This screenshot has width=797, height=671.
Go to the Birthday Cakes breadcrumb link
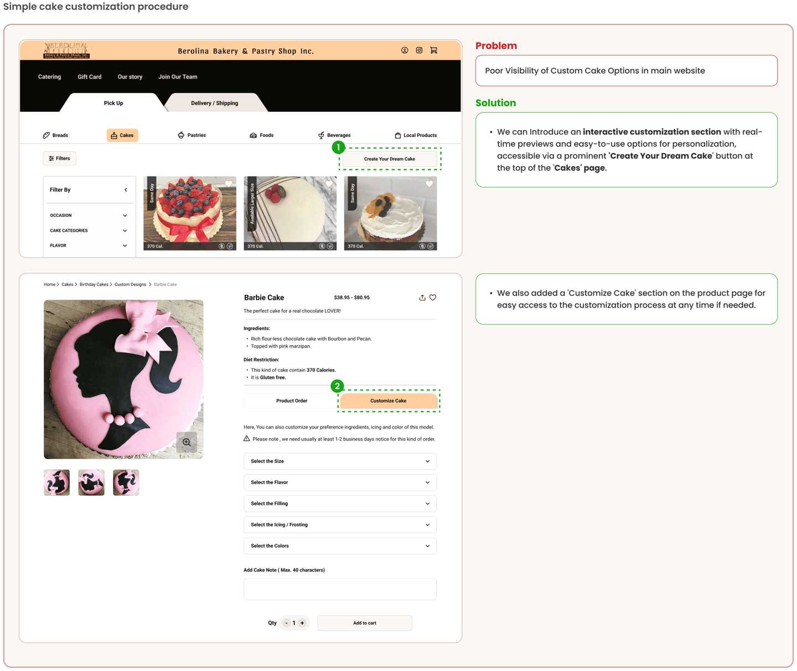click(94, 284)
